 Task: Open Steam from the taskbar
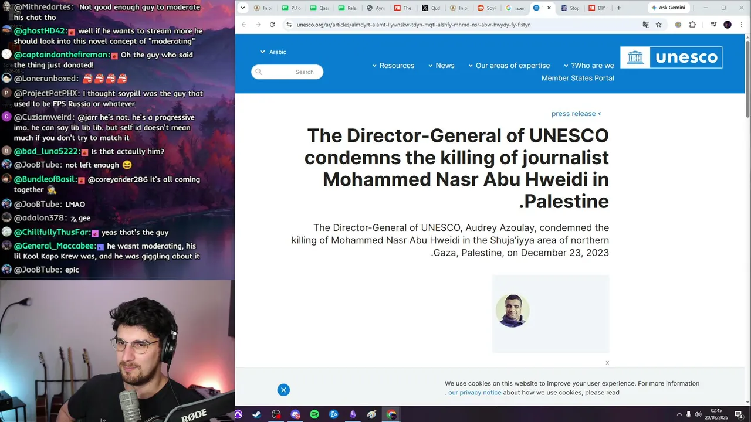[x=257, y=414]
